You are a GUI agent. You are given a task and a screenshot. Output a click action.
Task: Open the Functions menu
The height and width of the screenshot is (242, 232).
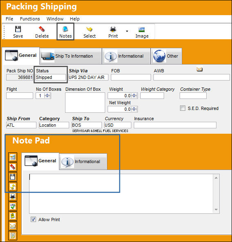30,19
